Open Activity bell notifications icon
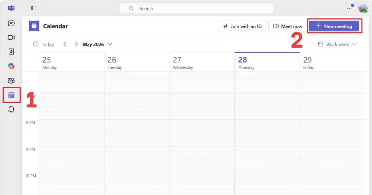 pyautogui.click(x=11, y=109)
